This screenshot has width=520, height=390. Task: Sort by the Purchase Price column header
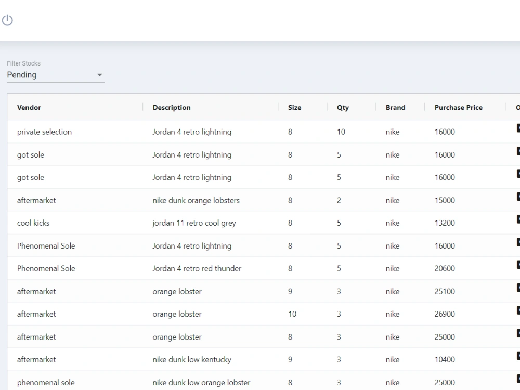point(458,108)
